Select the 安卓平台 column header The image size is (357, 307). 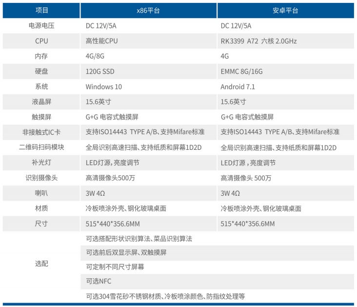(285, 10)
